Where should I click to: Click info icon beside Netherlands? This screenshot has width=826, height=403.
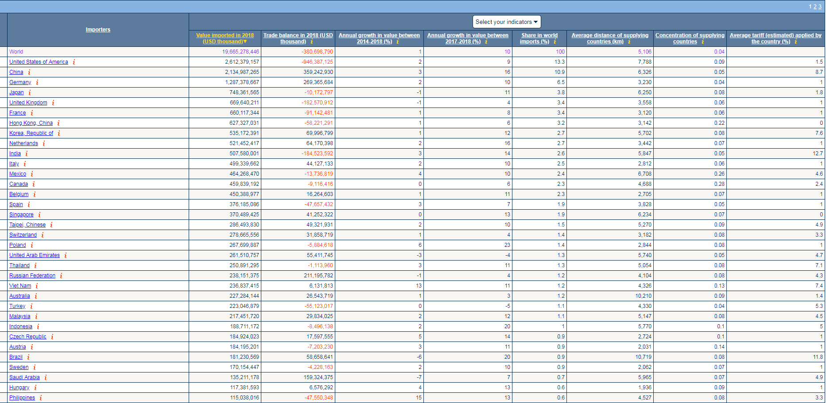[x=44, y=143]
